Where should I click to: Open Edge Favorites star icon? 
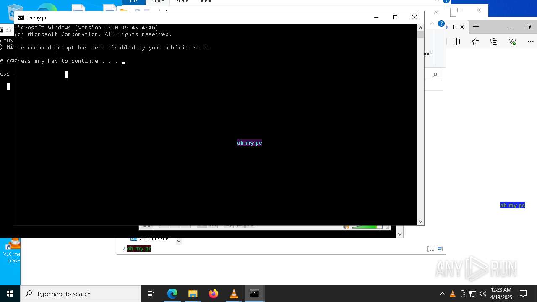[x=475, y=42]
